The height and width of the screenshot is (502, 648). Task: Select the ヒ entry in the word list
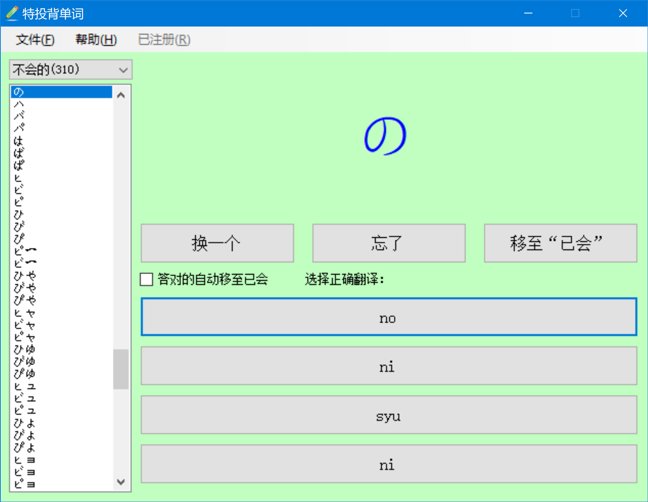pos(61,178)
